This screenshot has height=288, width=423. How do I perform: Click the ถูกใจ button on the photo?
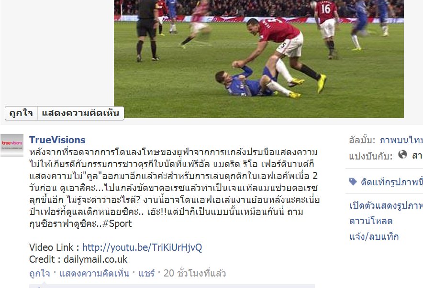[x=21, y=113]
